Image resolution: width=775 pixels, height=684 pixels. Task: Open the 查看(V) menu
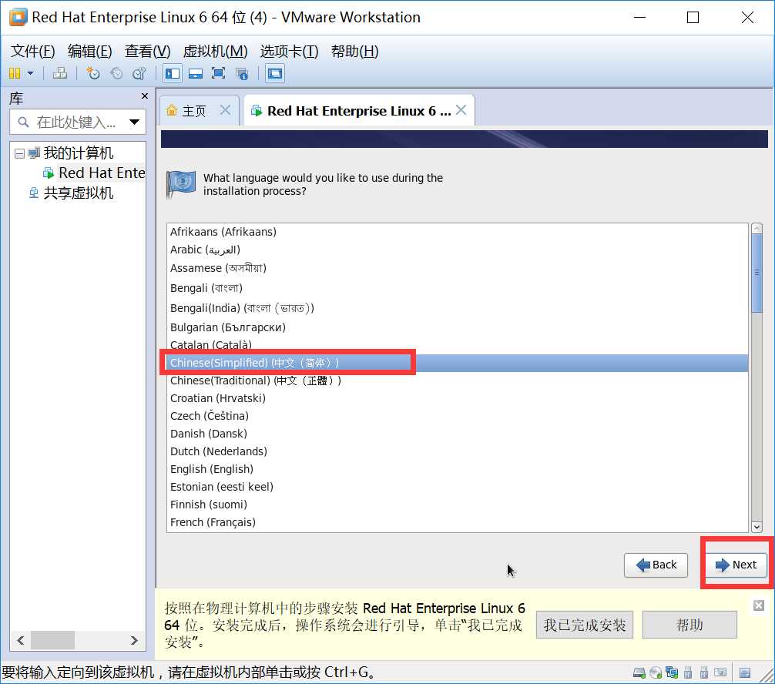click(x=147, y=51)
